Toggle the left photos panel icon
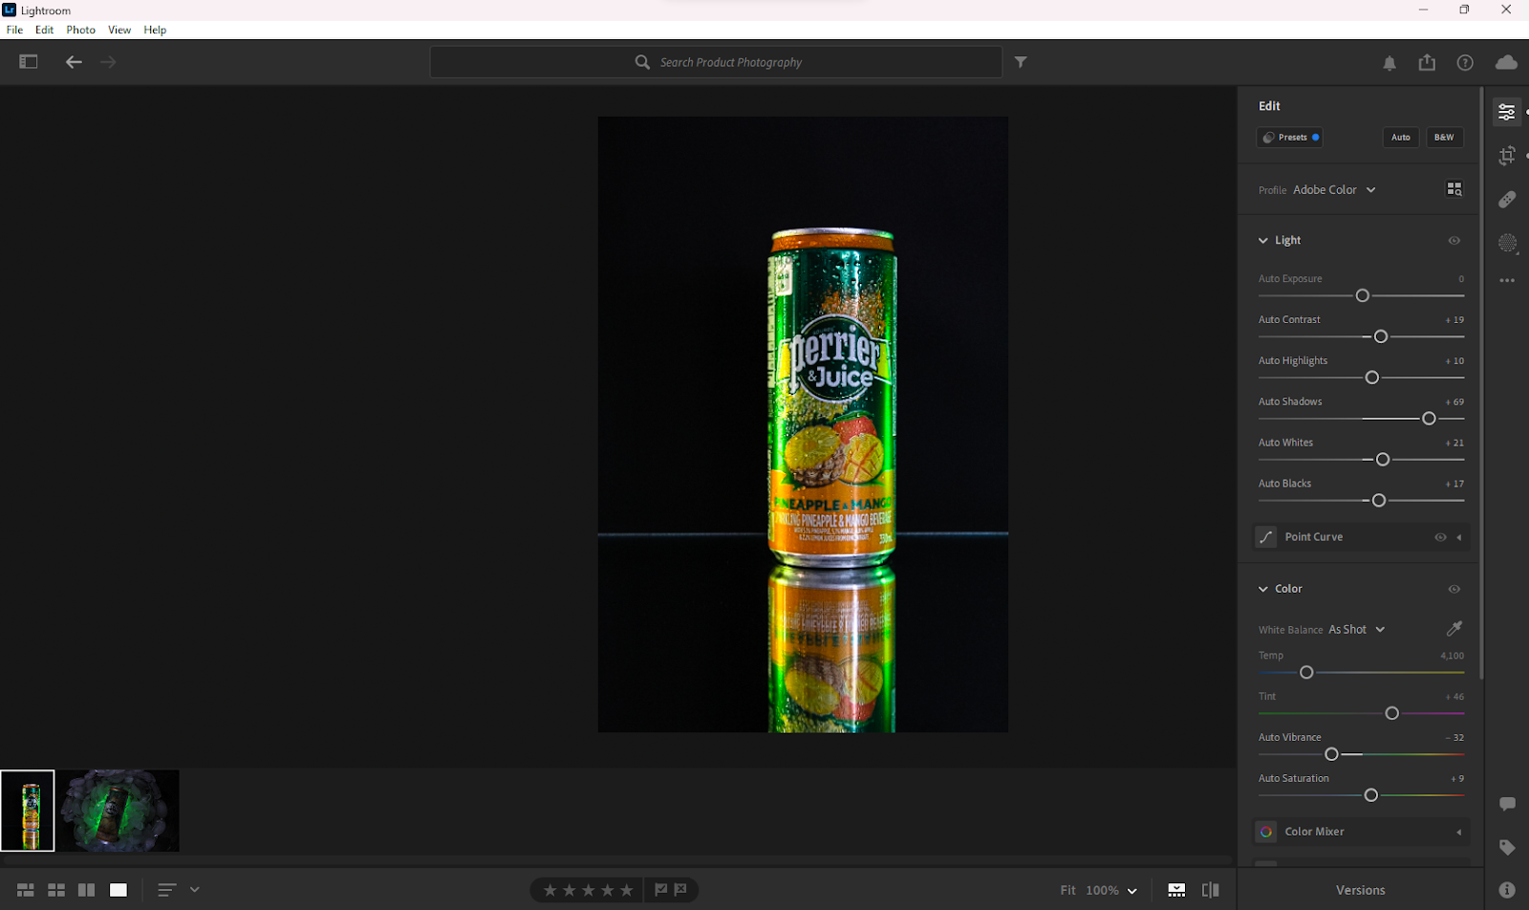The image size is (1529, 910). pos(29,61)
